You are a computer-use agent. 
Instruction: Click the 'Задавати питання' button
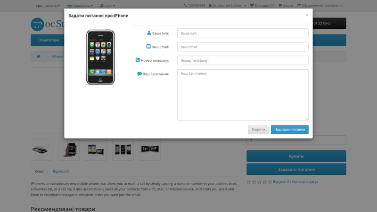click(x=296, y=169)
